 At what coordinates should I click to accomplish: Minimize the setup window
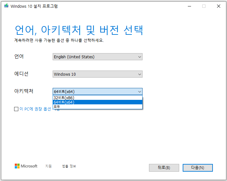189,6
